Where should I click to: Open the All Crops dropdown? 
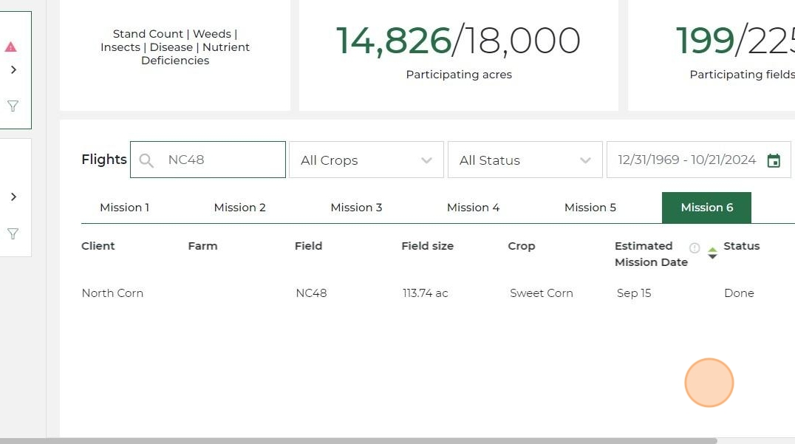coord(366,160)
